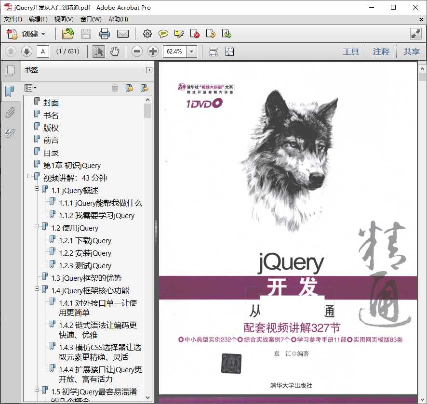Click the Save document icon
The height and width of the screenshot is (404, 427).
tap(86, 34)
